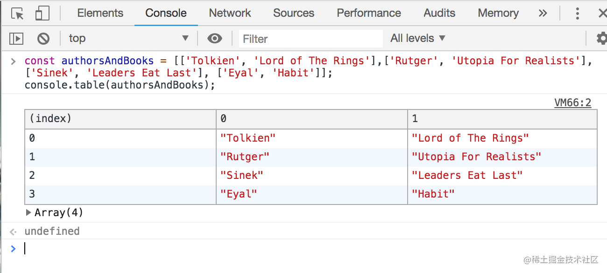This screenshot has height=273, width=607.
Task: Open the All levels dropdown
Action: click(418, 39)
